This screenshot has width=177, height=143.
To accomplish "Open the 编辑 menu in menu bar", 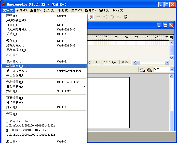I will (x=22, y=10).
